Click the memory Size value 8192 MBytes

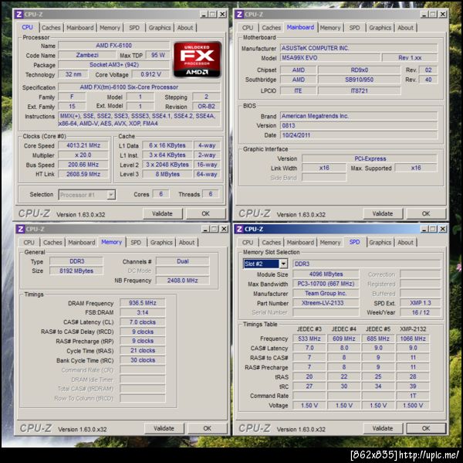point(76,271)
